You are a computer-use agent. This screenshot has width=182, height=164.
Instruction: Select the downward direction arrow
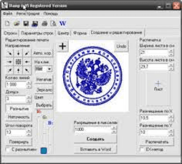click(x=18, y=53)
